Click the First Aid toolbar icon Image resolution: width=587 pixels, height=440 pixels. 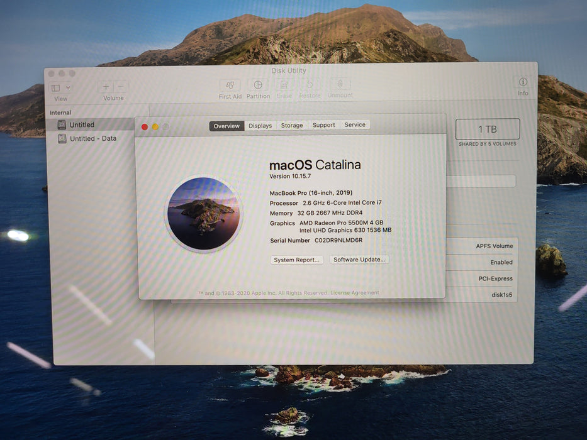click(x=230, y=85)
